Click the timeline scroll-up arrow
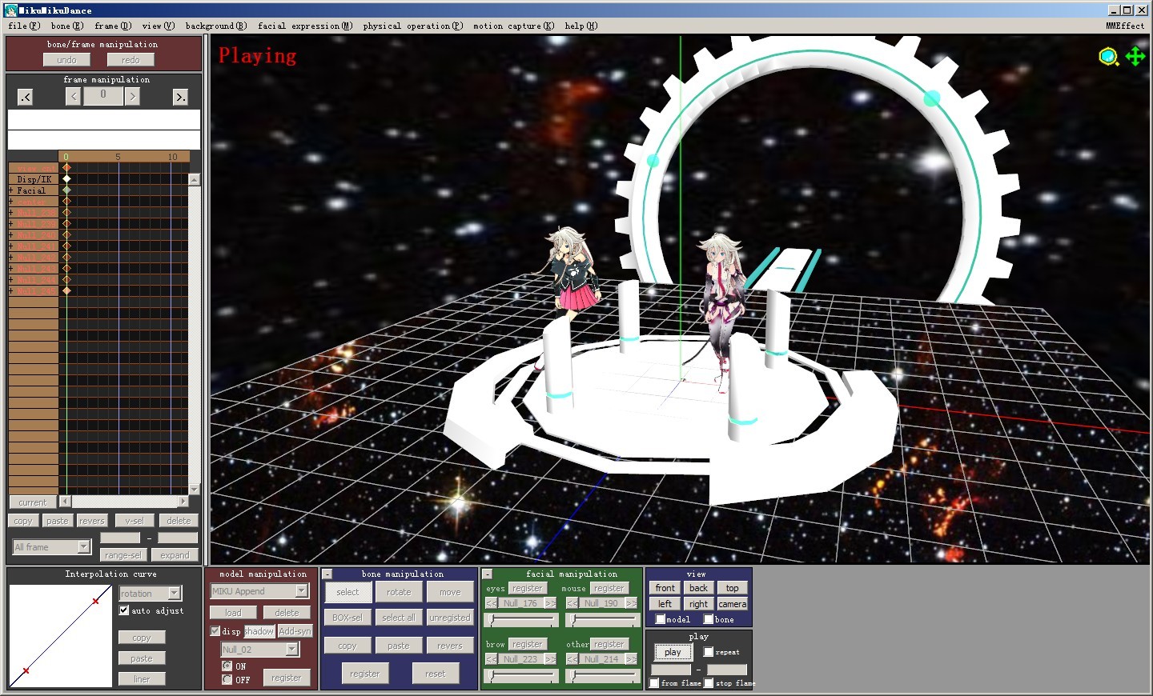This screenshot has width=1153, height=696. click(x=195, y=180)
